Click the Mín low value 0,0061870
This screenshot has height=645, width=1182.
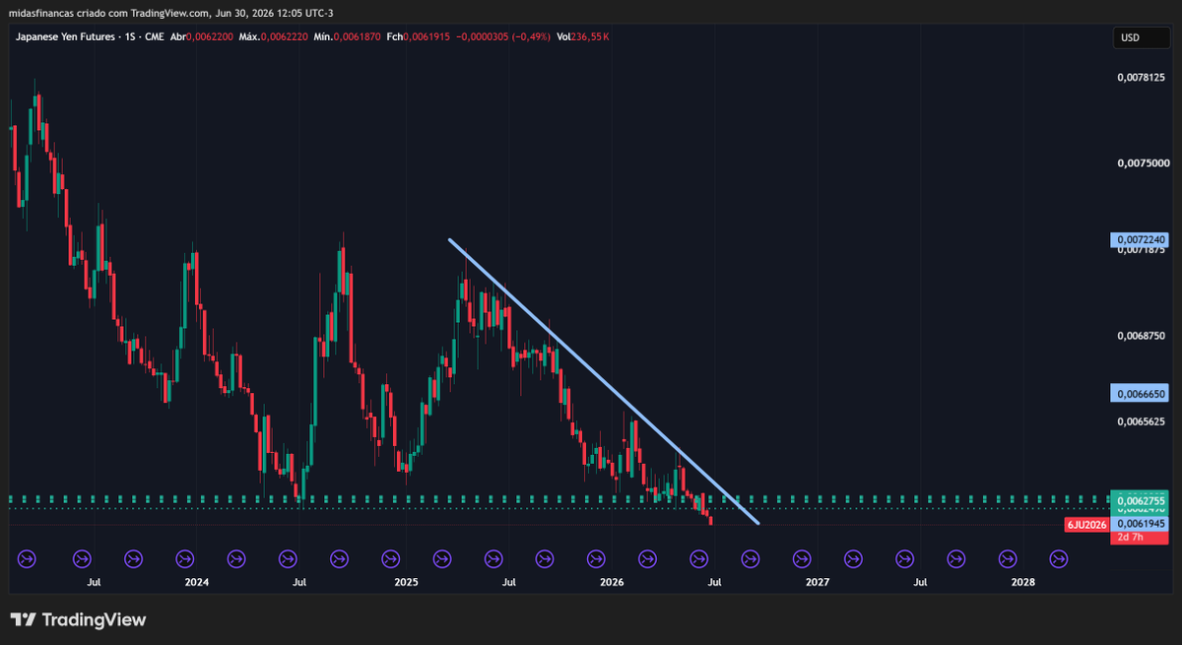(359, 36)
